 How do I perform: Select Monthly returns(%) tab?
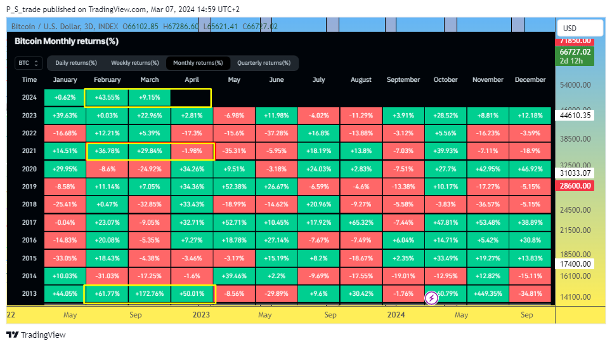point(198,63)
